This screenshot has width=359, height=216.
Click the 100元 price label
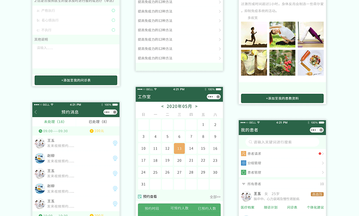(99, 131)
